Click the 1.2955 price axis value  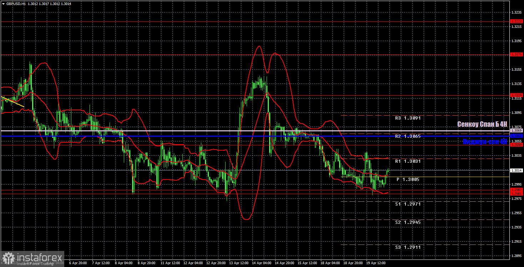(x=517, y=213)
